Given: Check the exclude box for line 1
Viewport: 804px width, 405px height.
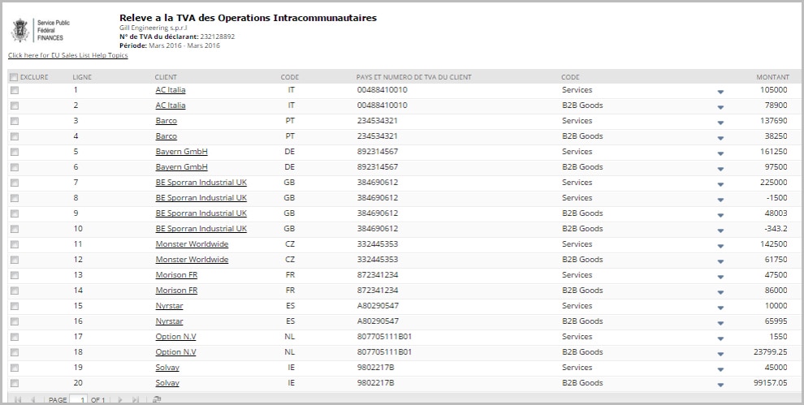Looking at the screenshot, I should pos(15,90).
